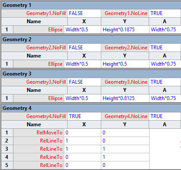Edit Geometry 1 X cell Width*0.5
The image size is (181, 170).
[83, 30]
